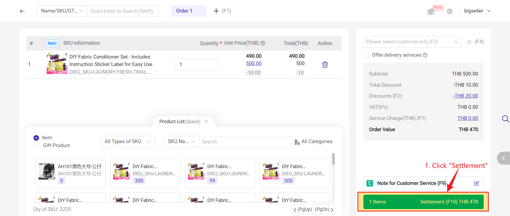Click the Subtotal THB 500.00 value
510x216 pixels.
pos(465,74)
